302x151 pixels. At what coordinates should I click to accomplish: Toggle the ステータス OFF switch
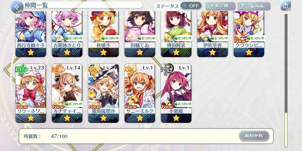coord(191,6)
